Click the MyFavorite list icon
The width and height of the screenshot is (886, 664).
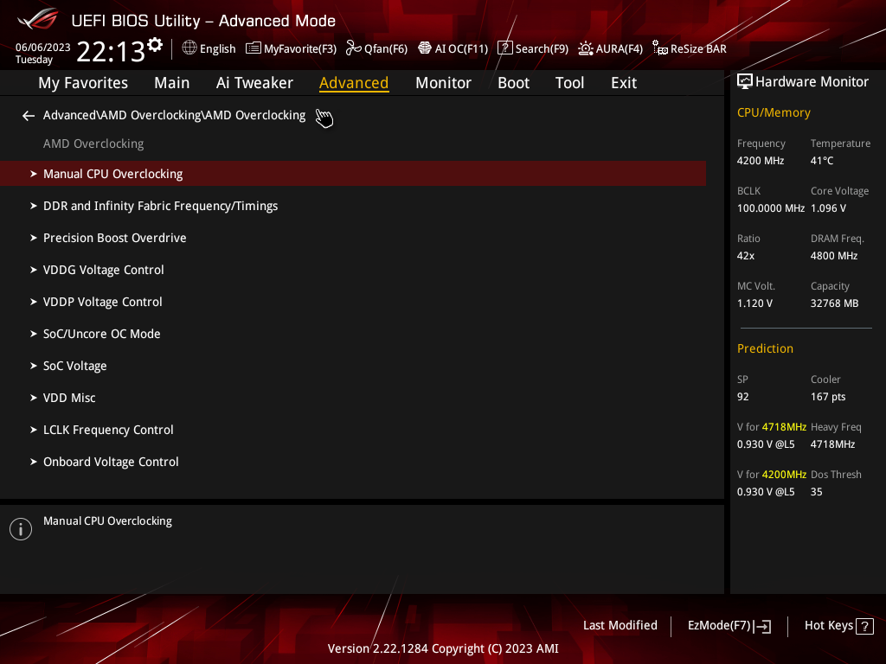point(254,48)
